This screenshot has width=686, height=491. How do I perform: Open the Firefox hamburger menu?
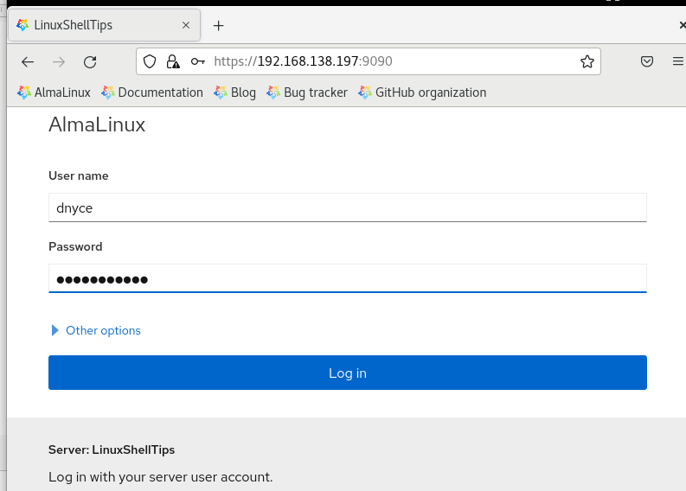click(678, 61)
